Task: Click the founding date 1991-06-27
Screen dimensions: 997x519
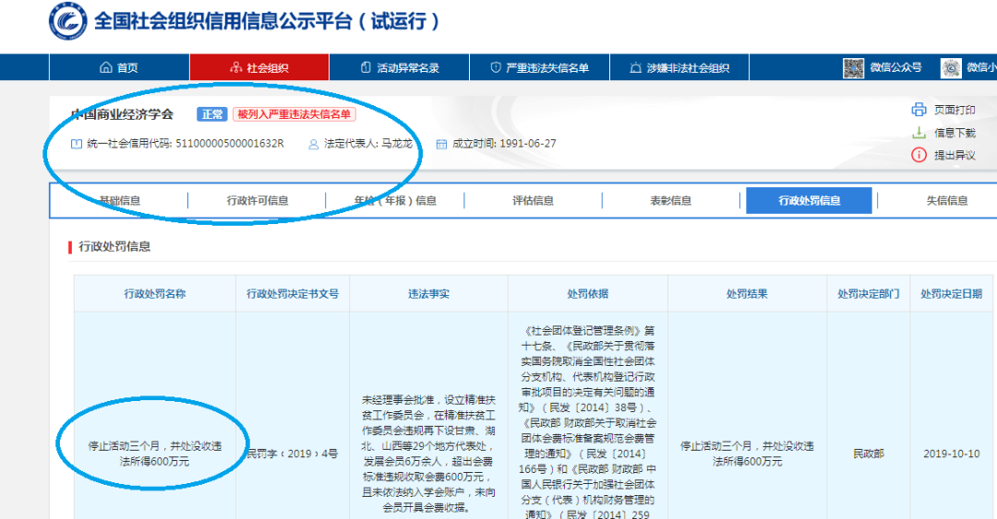Action: point(528,144)
